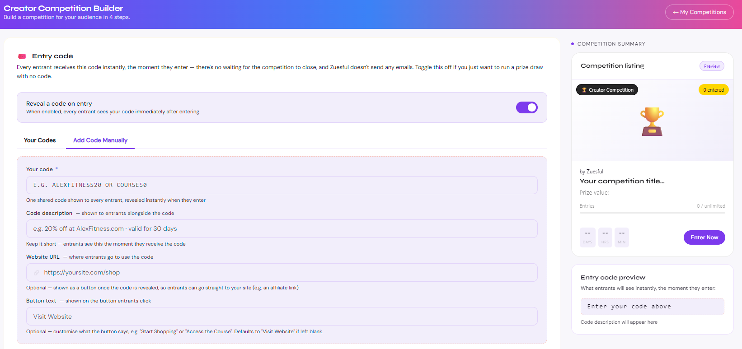Click the COMPETITION SUMMARY heading
The width and height of the screenshot is (742, 349).
tap(611, 44)
